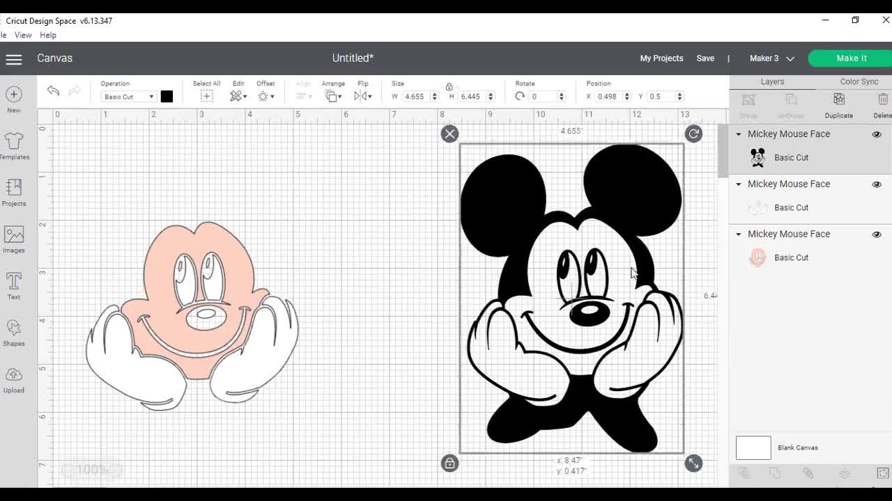Open the Shapes tool

click(x=14, y=333)
